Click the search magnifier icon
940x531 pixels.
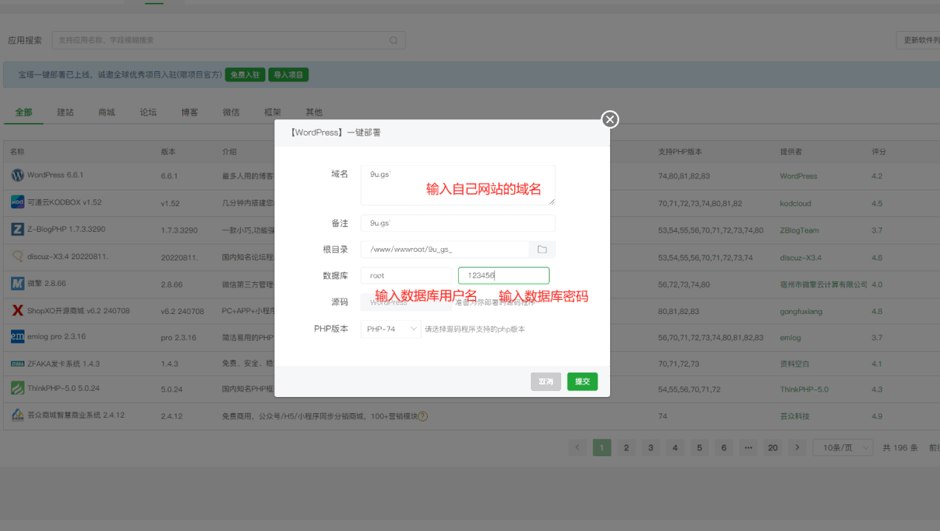point(393,41)
